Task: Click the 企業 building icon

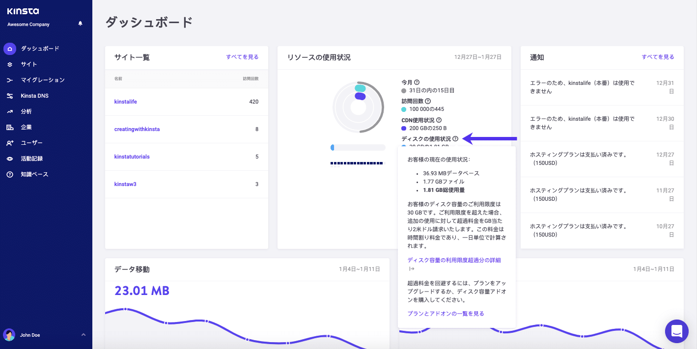Action: (10, 127)
